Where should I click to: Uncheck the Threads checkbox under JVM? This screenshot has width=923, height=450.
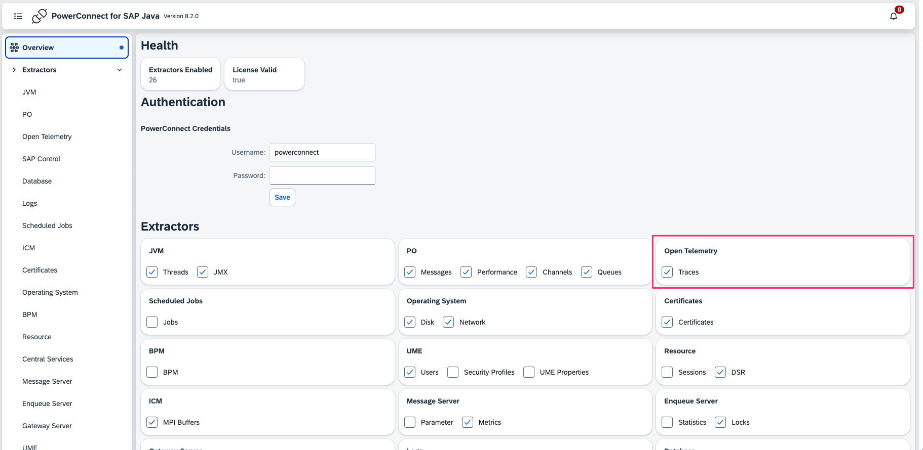(x=152, y=272)
